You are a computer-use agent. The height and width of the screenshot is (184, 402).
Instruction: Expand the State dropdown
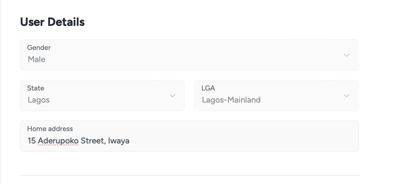click(102, 96)
